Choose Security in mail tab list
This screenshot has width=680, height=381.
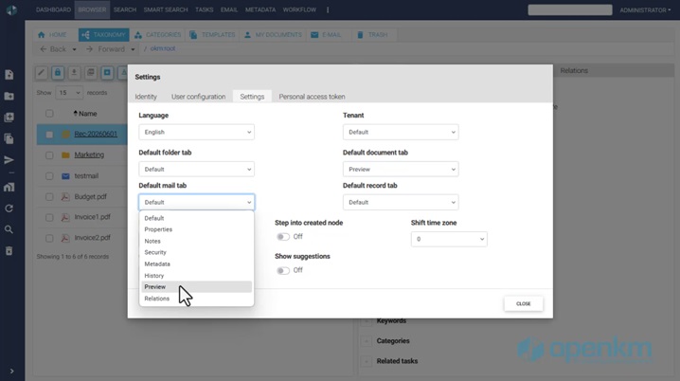pos(196,252)
